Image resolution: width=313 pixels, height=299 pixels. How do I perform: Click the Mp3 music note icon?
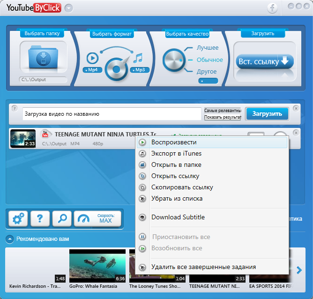click(138, 58)
